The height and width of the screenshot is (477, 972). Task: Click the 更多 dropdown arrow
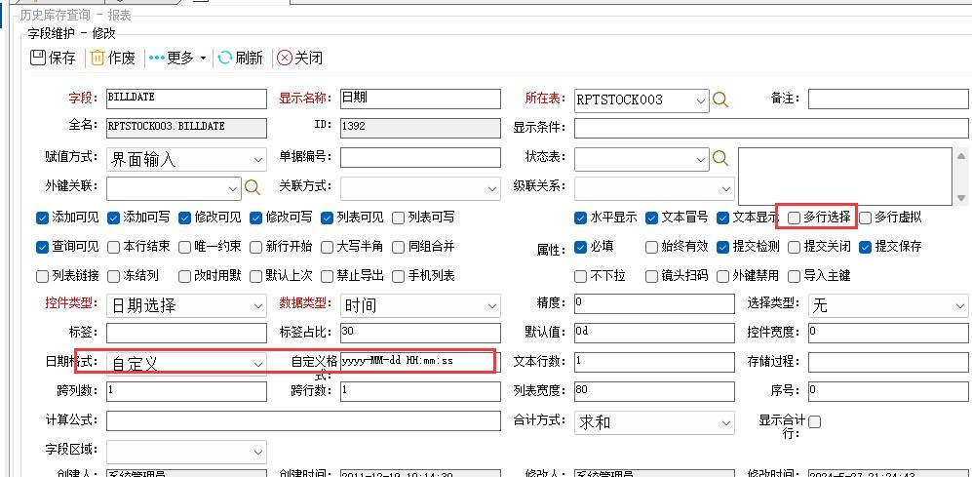[203, 59]
